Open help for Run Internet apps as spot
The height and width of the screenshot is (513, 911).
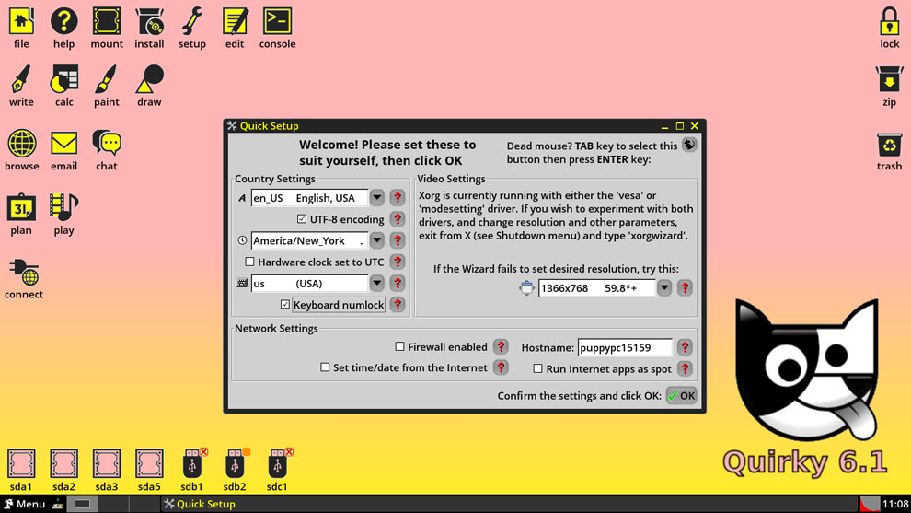(685, 368)
